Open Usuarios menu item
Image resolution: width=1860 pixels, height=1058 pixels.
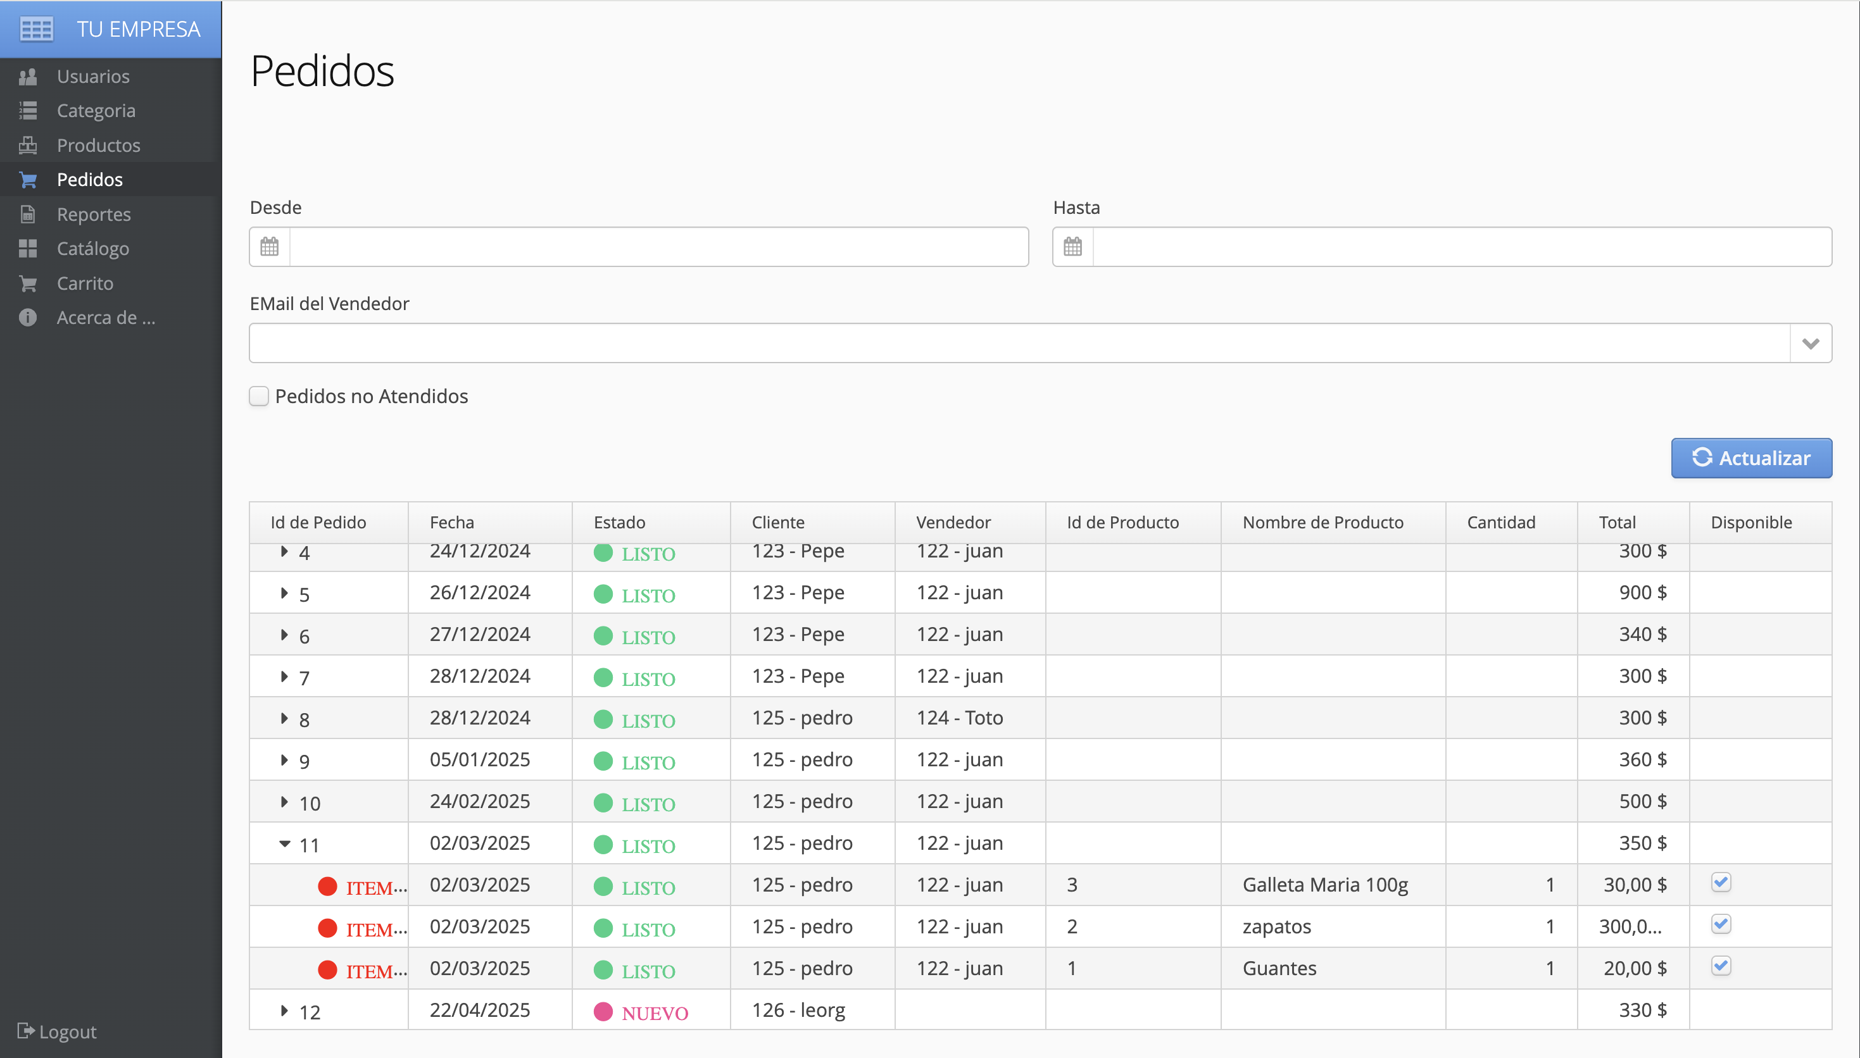pos(111,77)
